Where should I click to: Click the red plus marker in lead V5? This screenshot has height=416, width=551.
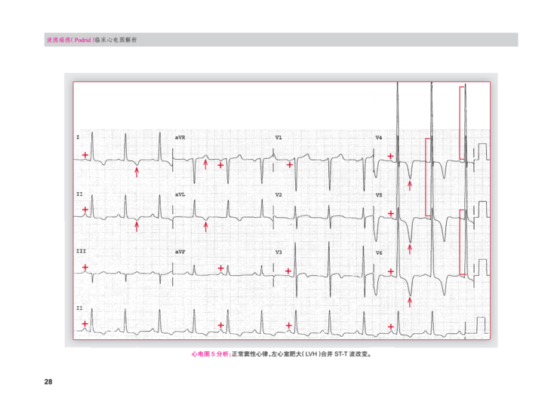(390, 213)
